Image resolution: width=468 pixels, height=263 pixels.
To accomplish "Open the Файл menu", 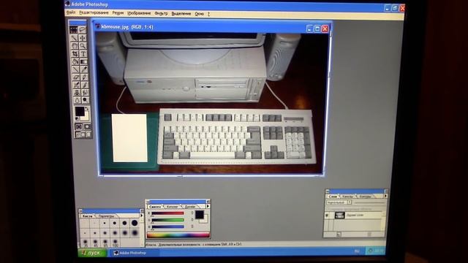I will coord(71,12).
